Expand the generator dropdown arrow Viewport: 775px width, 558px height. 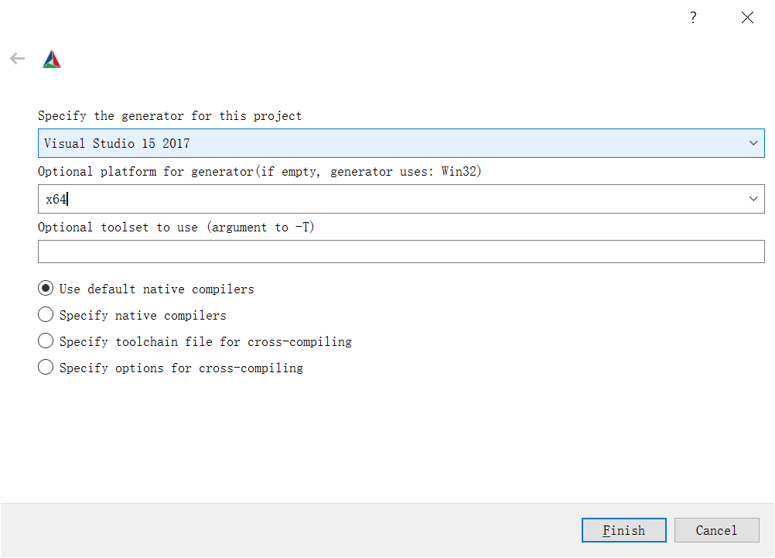point(753,143)
